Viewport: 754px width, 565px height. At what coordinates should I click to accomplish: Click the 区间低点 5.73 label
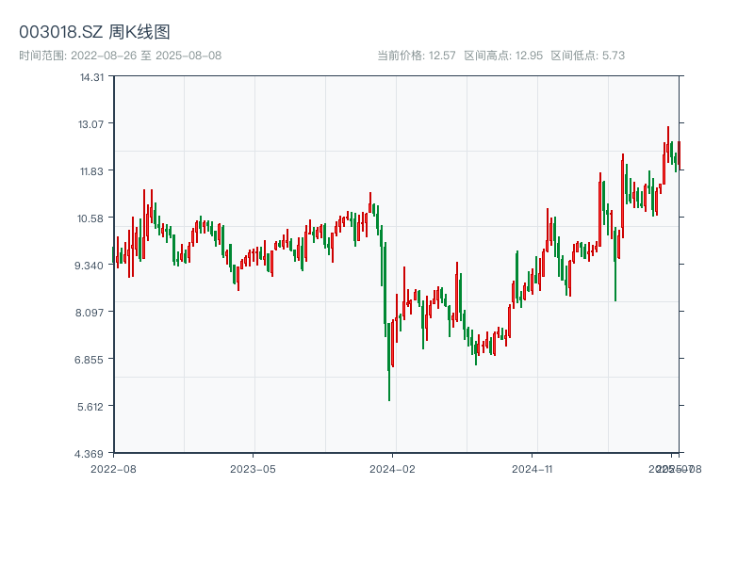point(588,56)
